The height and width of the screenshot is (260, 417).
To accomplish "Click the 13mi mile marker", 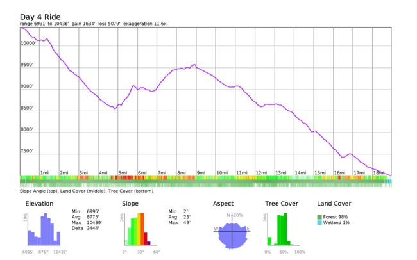I will tap(281, 173).
